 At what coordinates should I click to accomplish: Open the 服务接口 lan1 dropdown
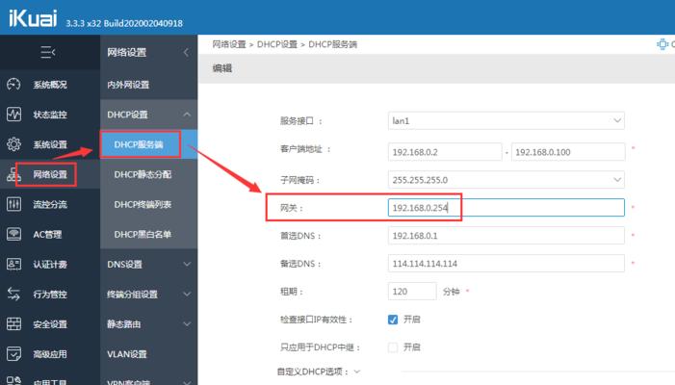click(x=506, y=120)
